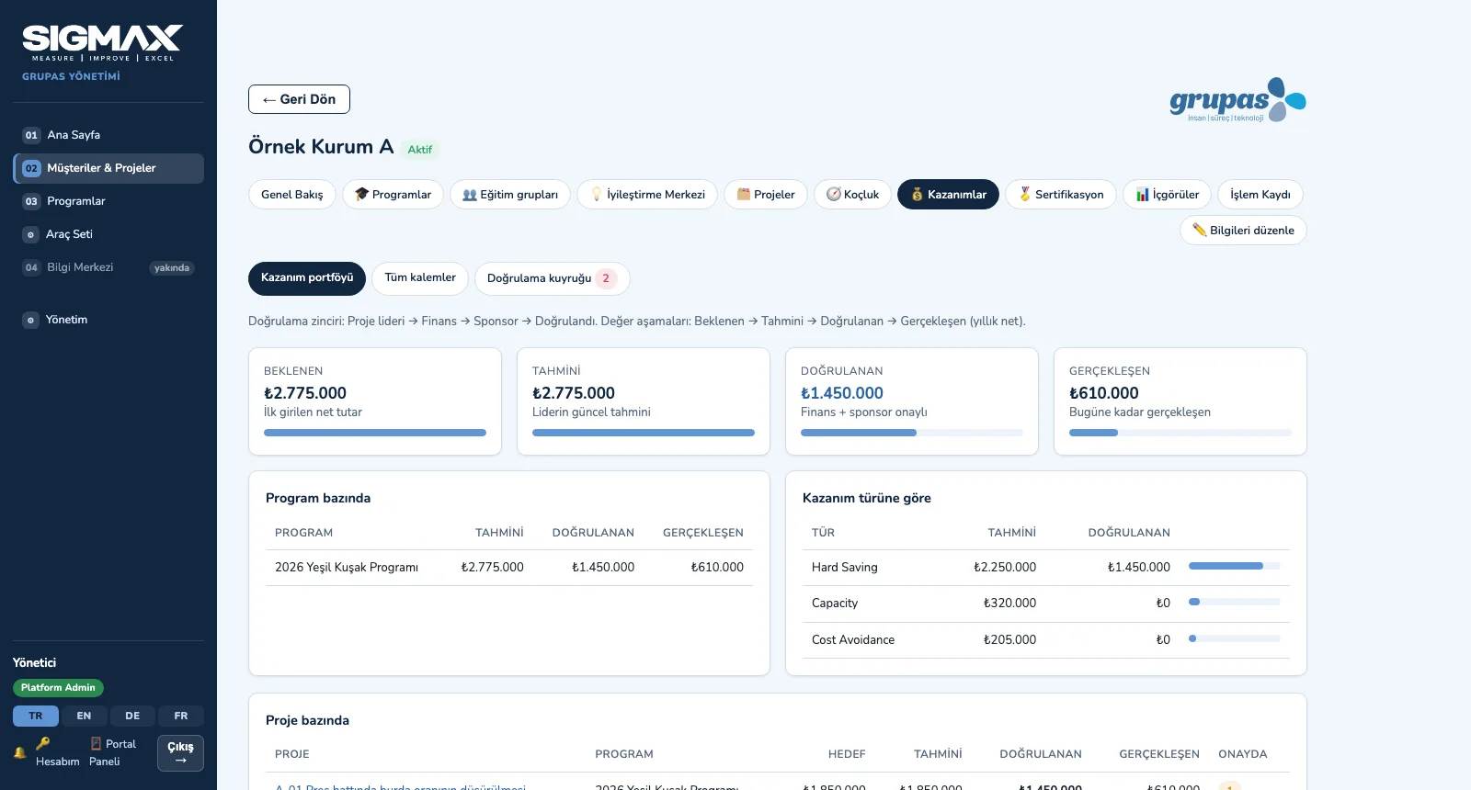Open the Koçluk compass tab
The width and height of the screenshot is (1471, 790).
(x=852, y=195)
